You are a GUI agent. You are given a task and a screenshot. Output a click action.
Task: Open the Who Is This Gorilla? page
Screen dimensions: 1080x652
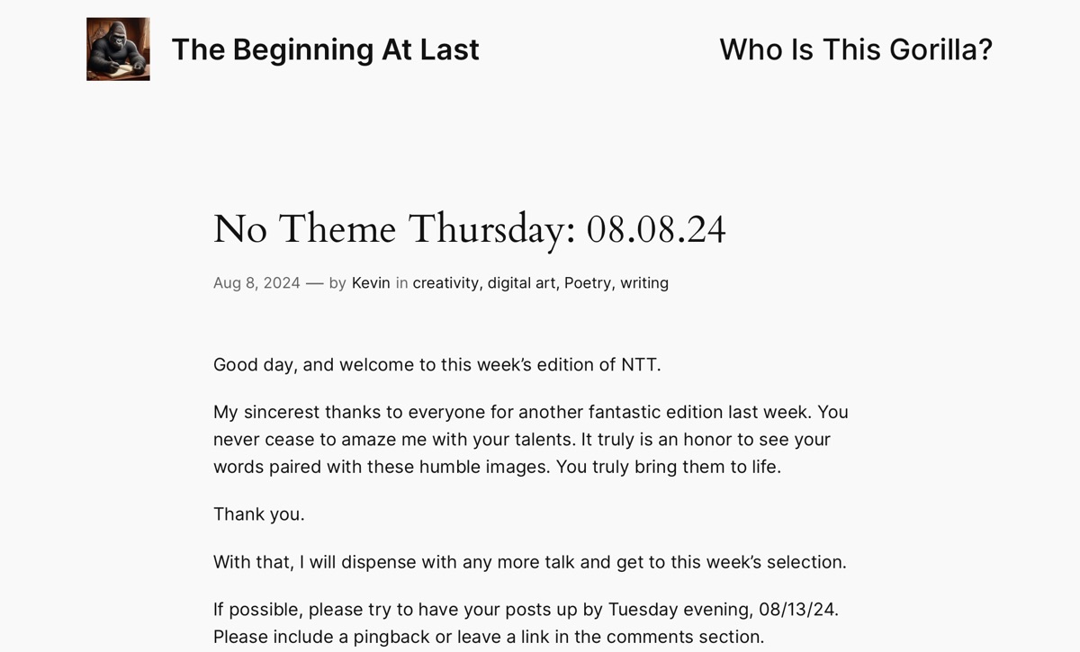(855, 49)
